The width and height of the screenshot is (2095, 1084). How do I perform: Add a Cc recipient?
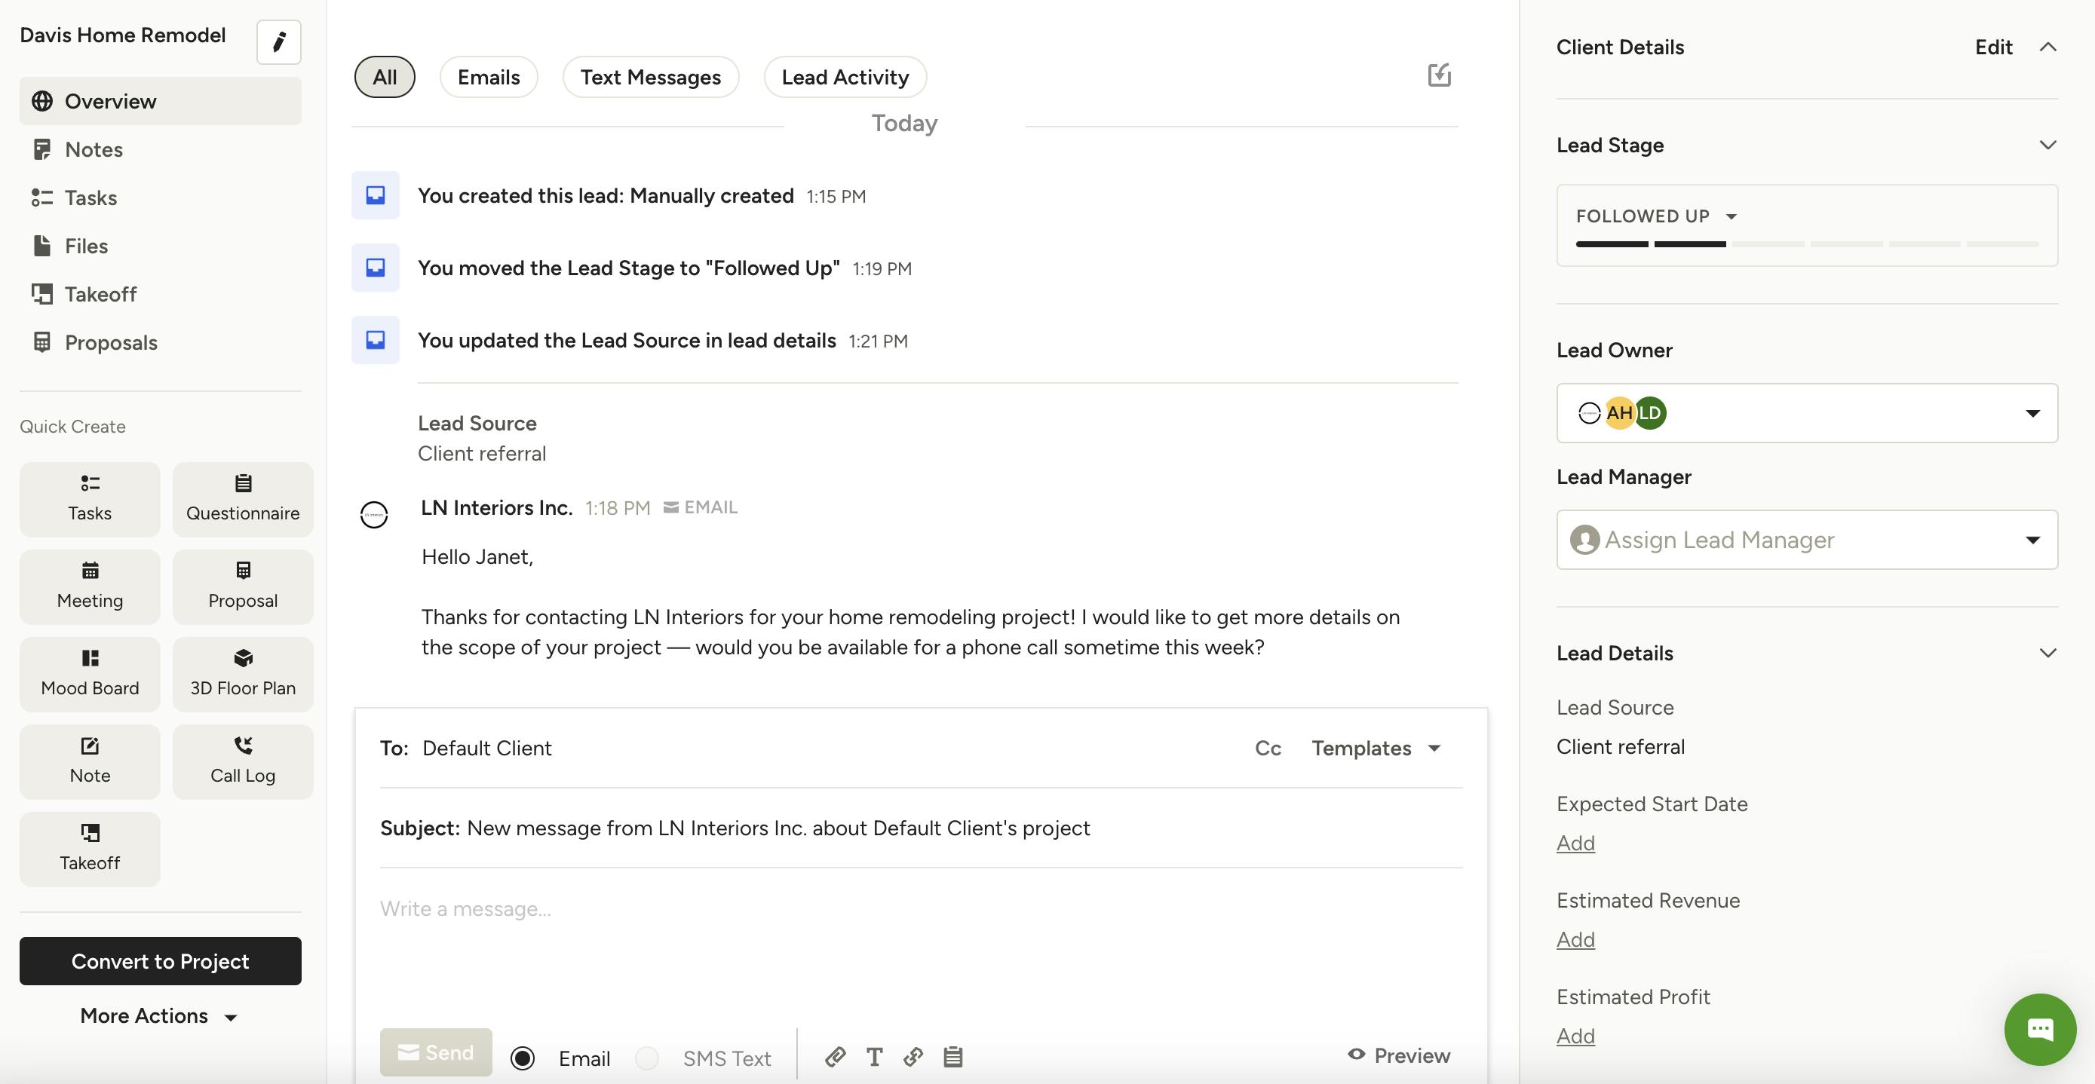1268,748
